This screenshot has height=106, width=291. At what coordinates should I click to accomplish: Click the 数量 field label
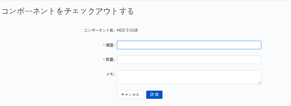point(110,60)
